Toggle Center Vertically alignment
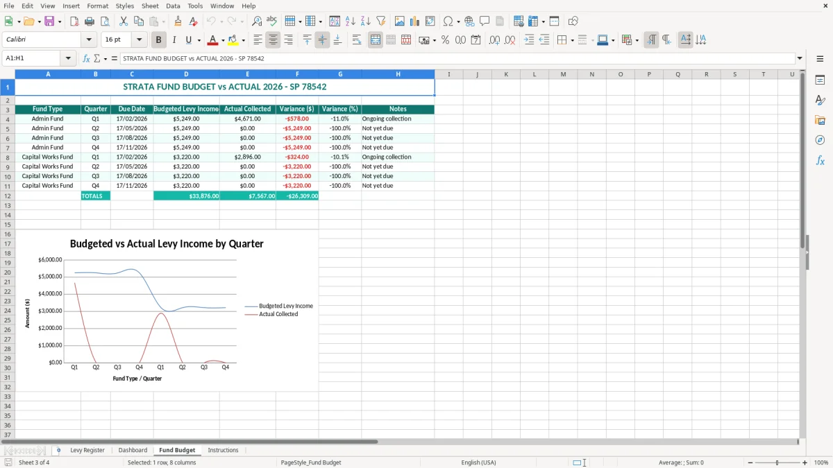 click(322, 40)
